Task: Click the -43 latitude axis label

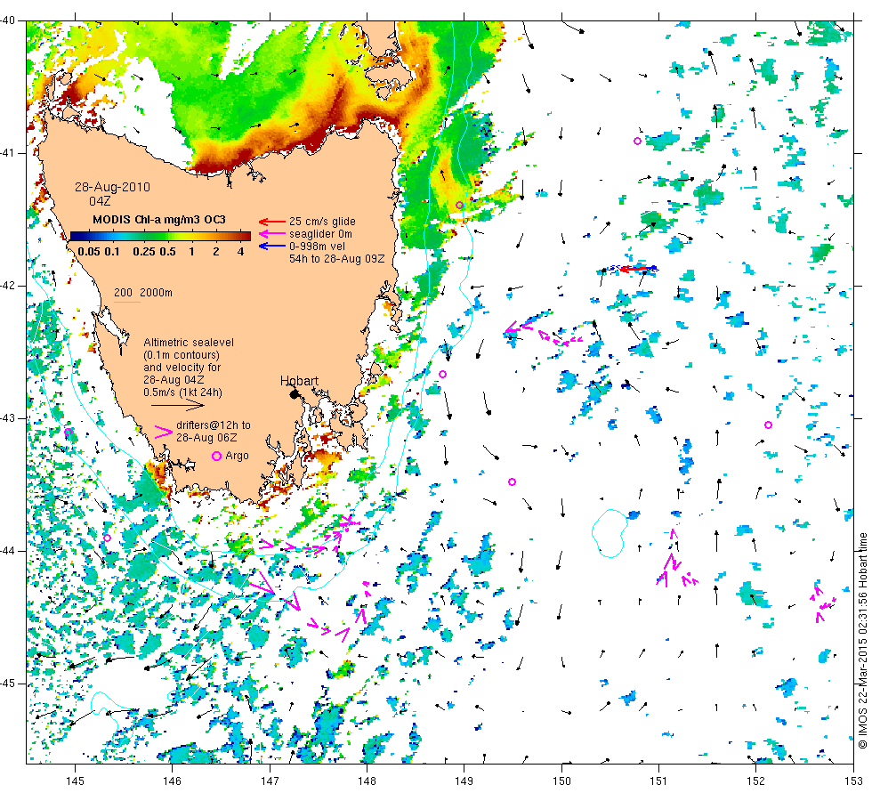Action: (x=8, y=418)
